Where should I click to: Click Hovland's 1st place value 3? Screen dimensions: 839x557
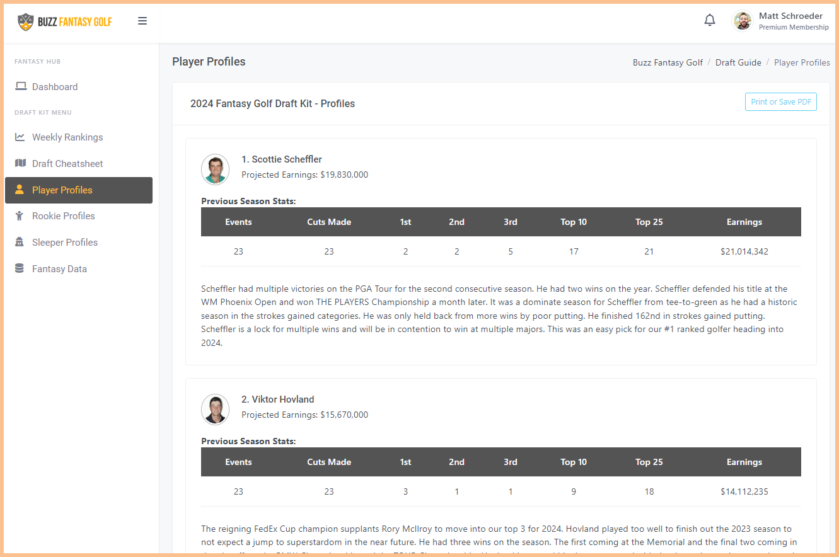pos(405,491)
